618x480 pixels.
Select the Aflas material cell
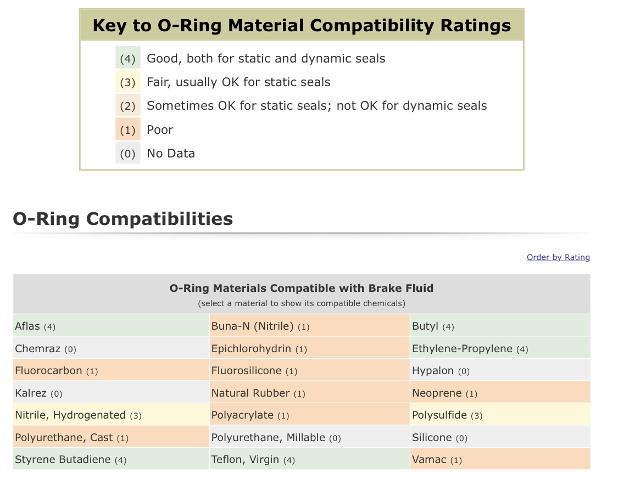pos(111,326)
